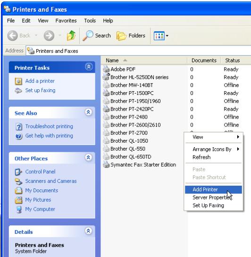This screenshot has height=257, width=251.
Task: Click the Control Panel icon
Action: tap(18, 172)
